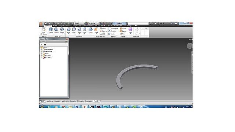Select the Patch surface tool
This screenshot has width=235, height=132.
(x=123, y=31)
